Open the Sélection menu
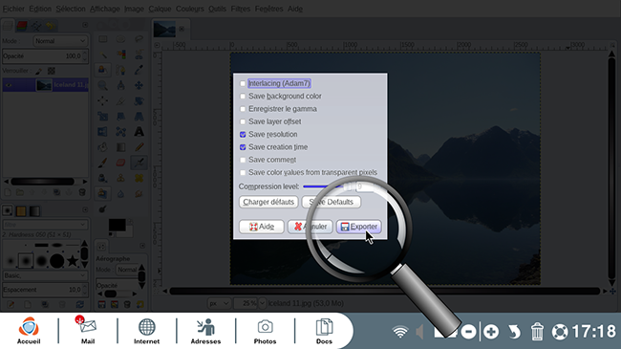The image size is (621, 349). (x=71, y=9)
